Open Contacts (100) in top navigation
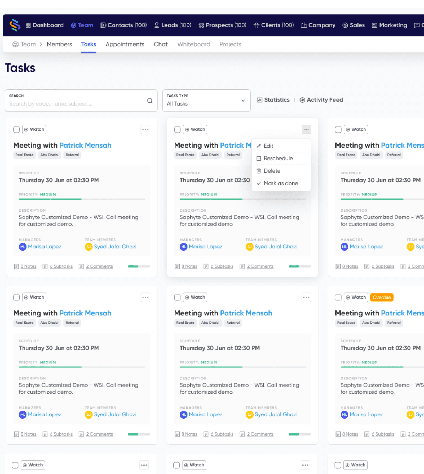The height and width of the screenshot is (474, 424). [123, 25]
